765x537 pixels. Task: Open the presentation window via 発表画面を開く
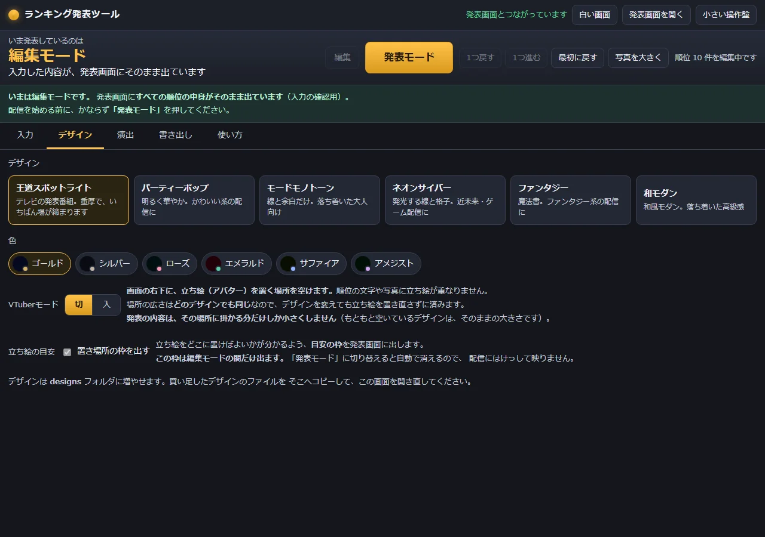(656, 15)
